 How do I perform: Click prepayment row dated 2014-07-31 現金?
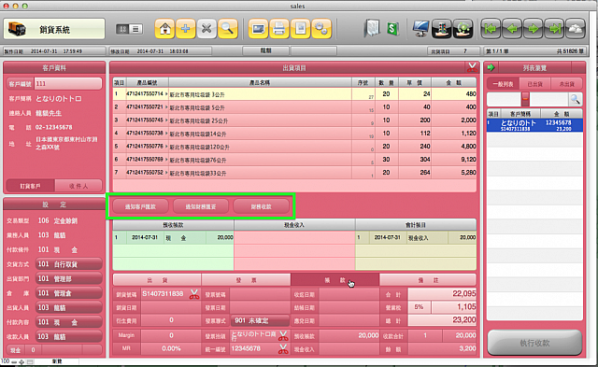[174, 237]
